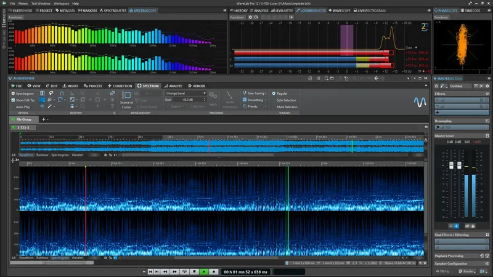Click the Record button in transport bar

pos(213,271)
